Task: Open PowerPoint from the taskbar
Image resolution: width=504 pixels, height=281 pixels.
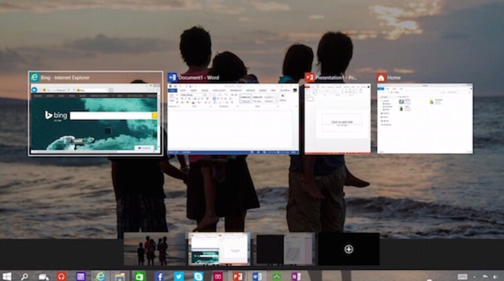Action: [x=237, y=276]
